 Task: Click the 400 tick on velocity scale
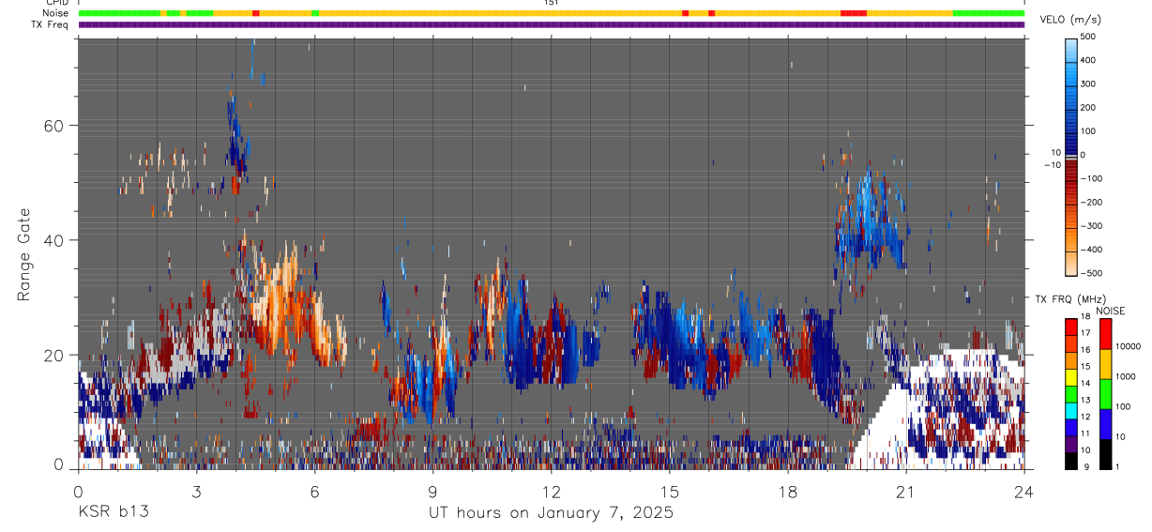[x=1089, y=61]
